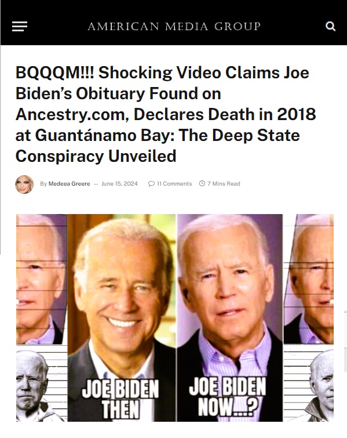The width and height of the screenshot is (347, 438).
Task: Open the 'Joe Biden Then' photo panel
Action: pos(122,317)
